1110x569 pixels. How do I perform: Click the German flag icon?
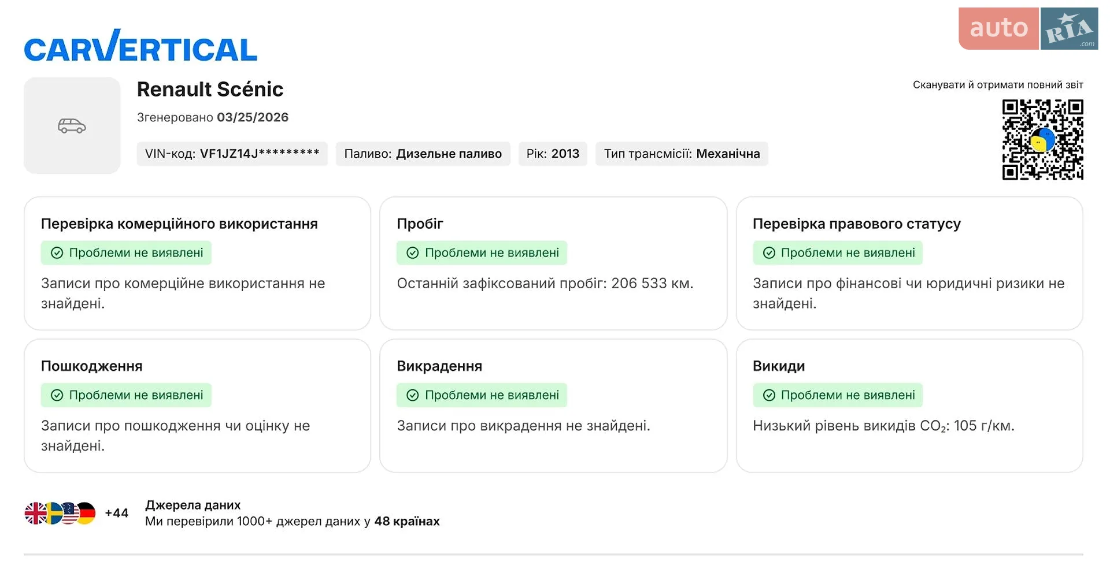tap(86, 513)
